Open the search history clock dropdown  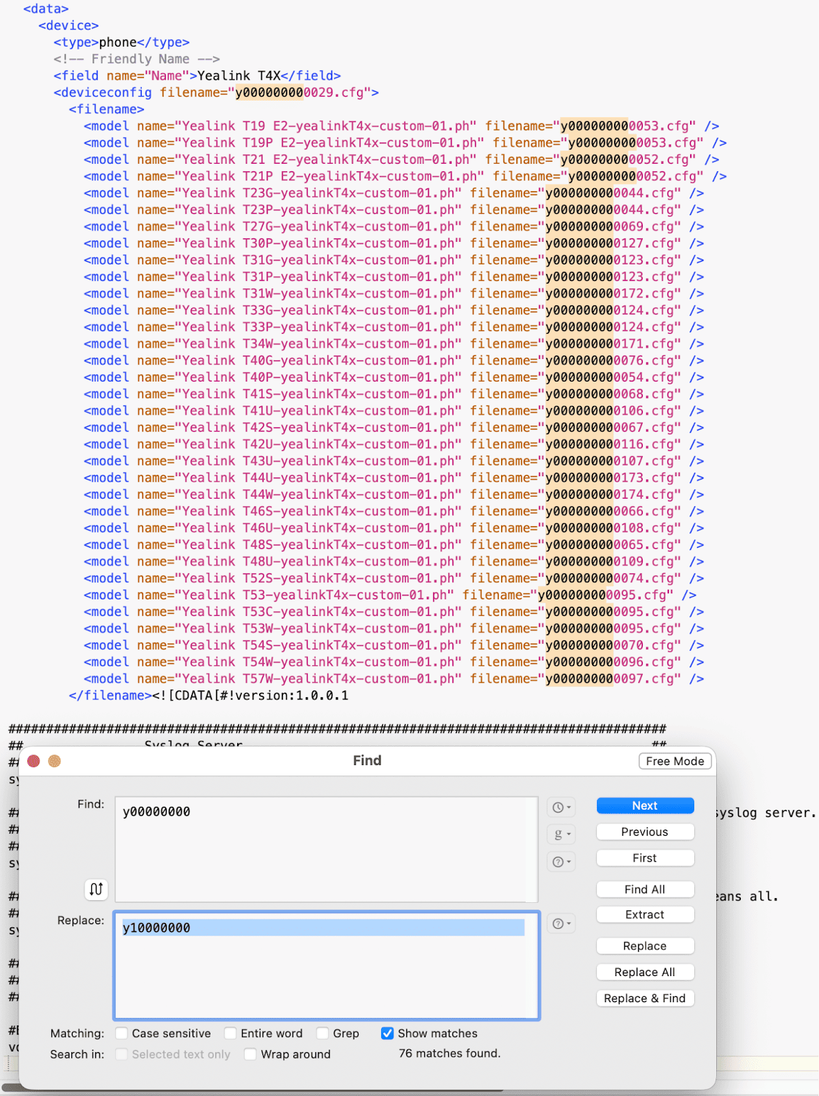tap(561, 808)
